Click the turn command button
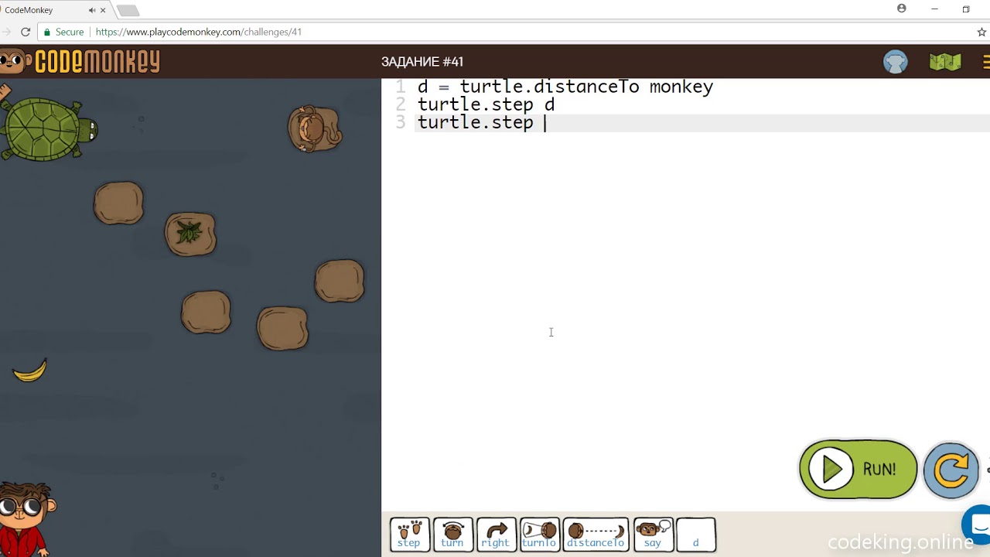Image resolution: width=990 pixels, height=557 pixels. point(452,535)
